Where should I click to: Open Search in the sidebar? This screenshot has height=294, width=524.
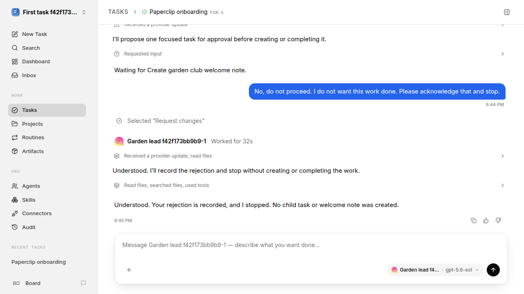(47, 48)
